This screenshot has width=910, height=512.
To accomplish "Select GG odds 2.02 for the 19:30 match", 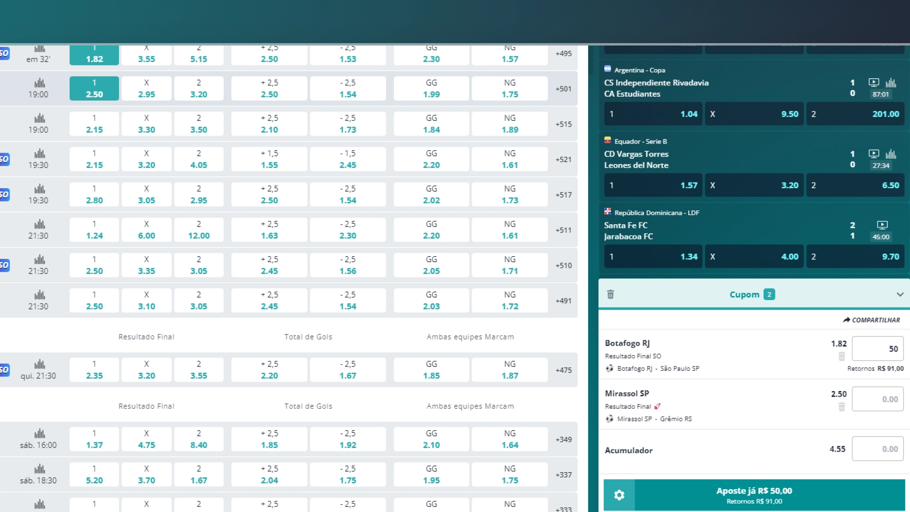I will click(431, 194).
